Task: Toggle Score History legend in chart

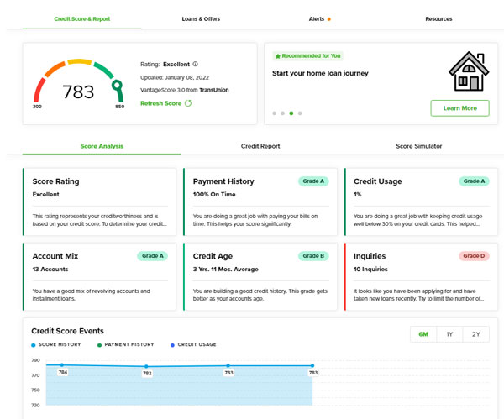Action: 59,344
